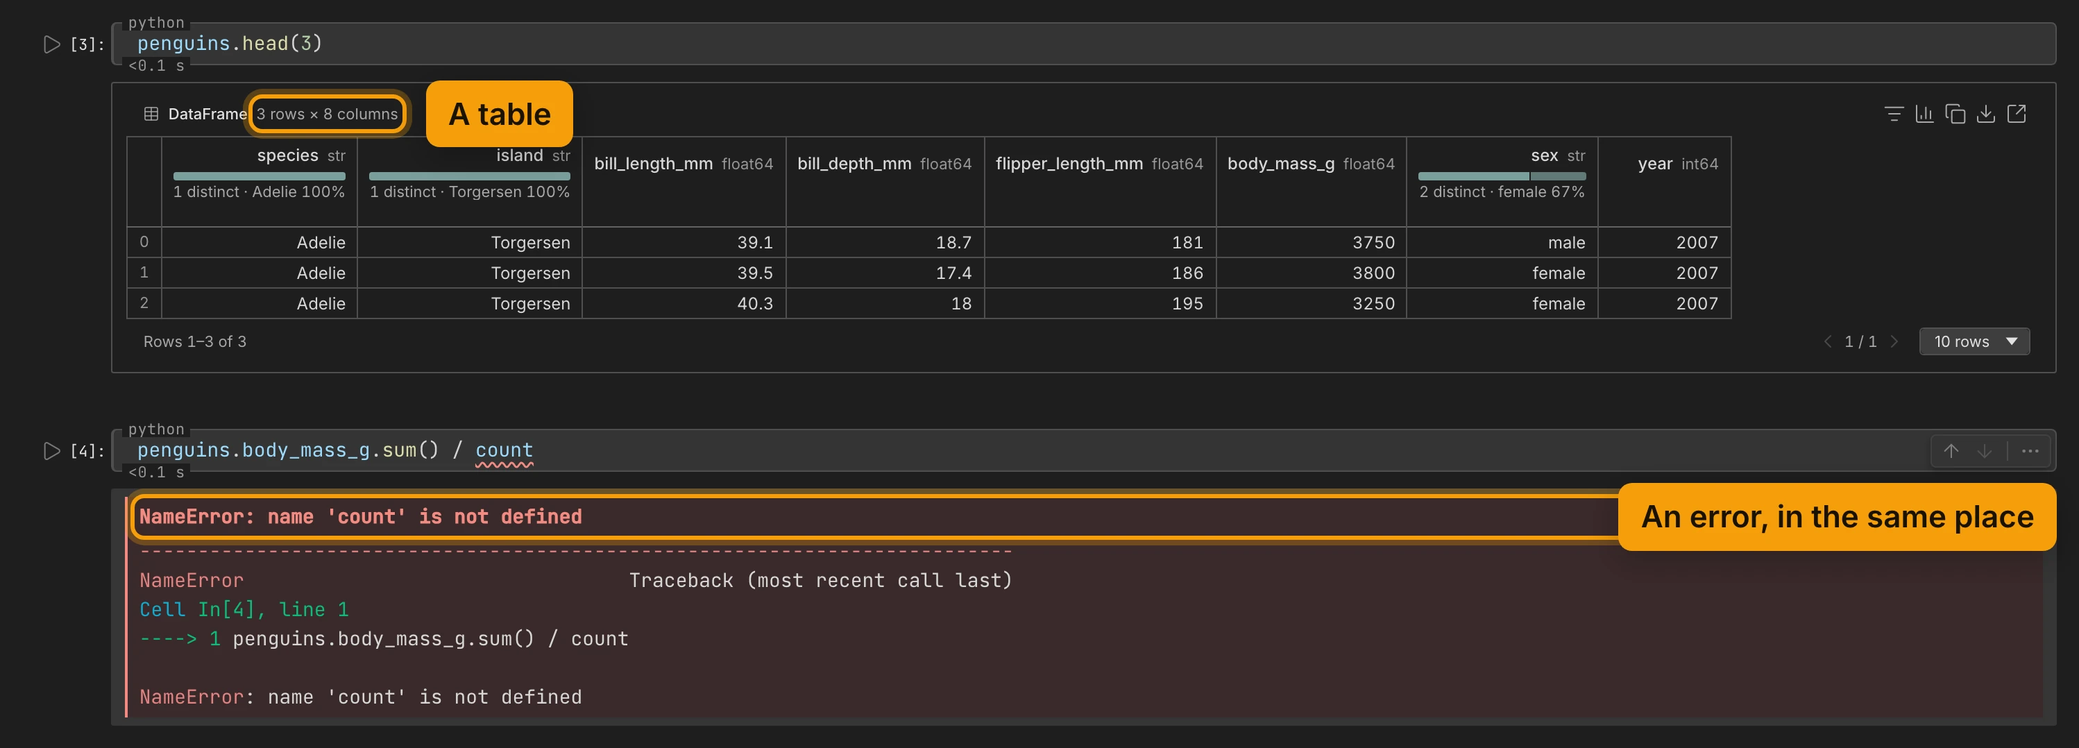The height and width of the screenshot is (748, 2079).
Task: Click 'Rows 1–3 of 3' status text
Action: (x=195, y=341)
